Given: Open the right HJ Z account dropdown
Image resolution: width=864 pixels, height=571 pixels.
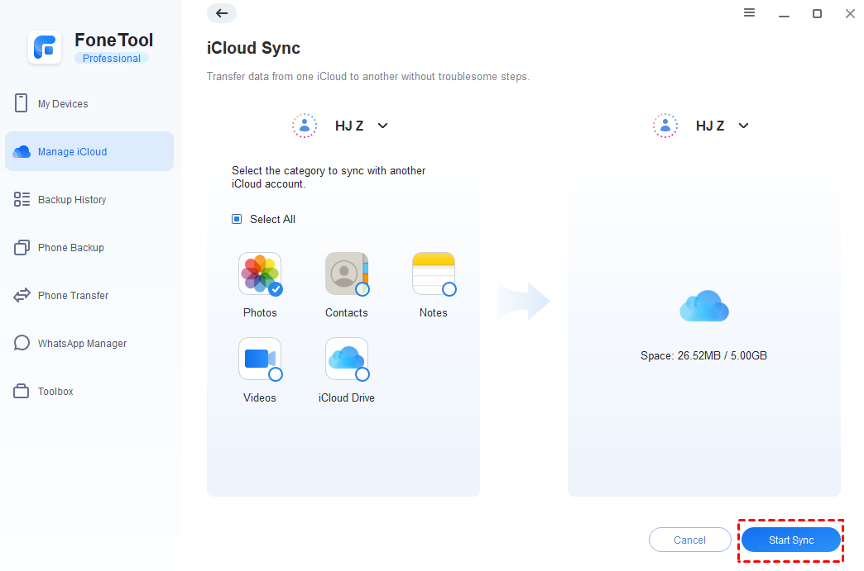Looking at the screenshot, I should tap(742, 125).
